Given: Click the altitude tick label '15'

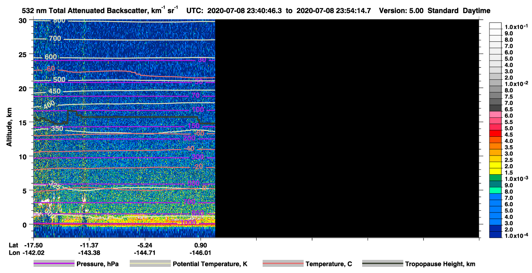Looking at the screenshot, I should (23, 122).
